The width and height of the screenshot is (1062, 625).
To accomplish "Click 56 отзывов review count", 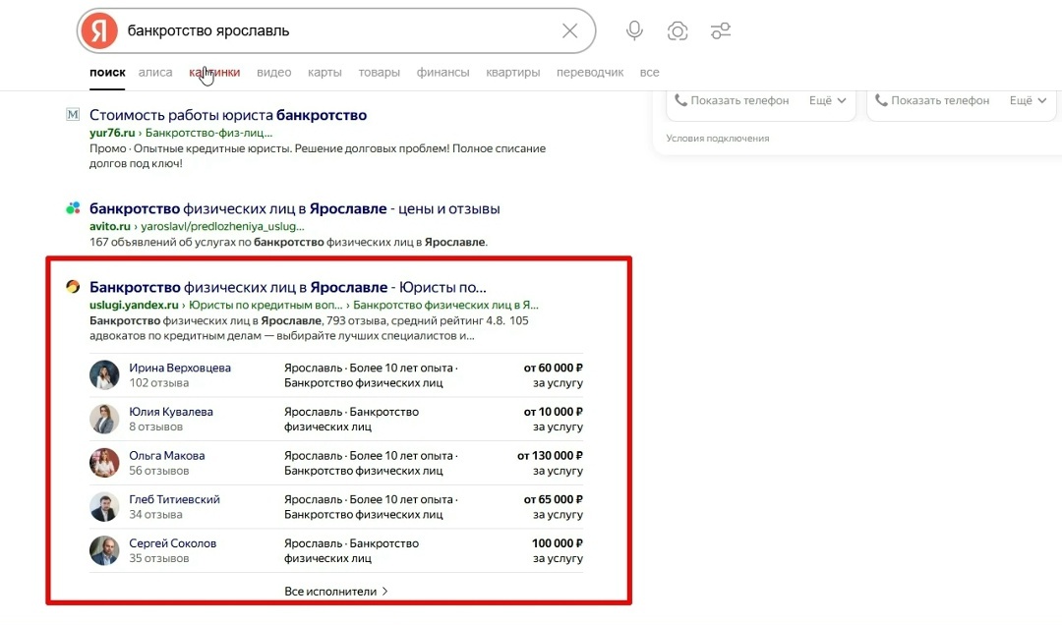I will (159, 471).
